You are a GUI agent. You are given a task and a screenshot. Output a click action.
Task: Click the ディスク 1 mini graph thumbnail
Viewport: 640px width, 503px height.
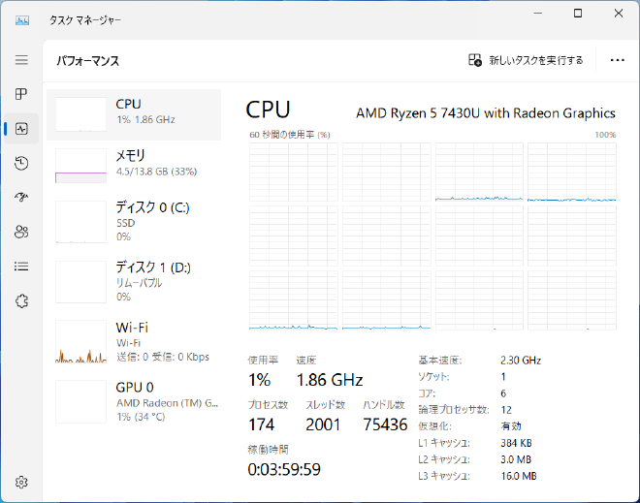click(80, 281)
